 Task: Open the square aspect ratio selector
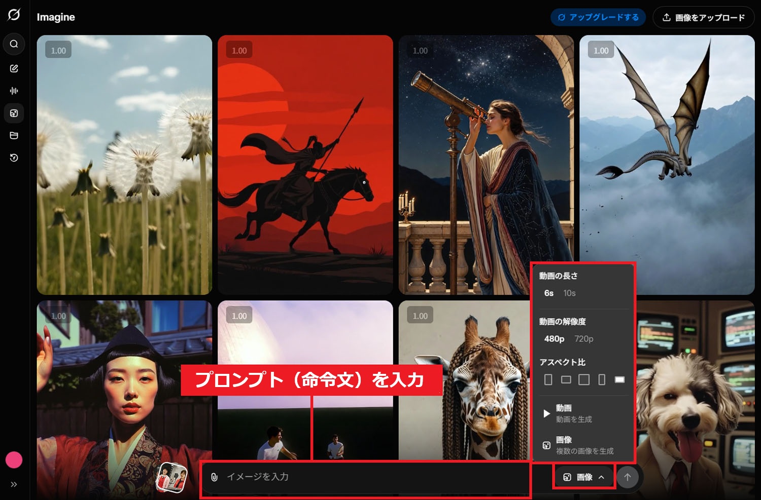(584, 379)
